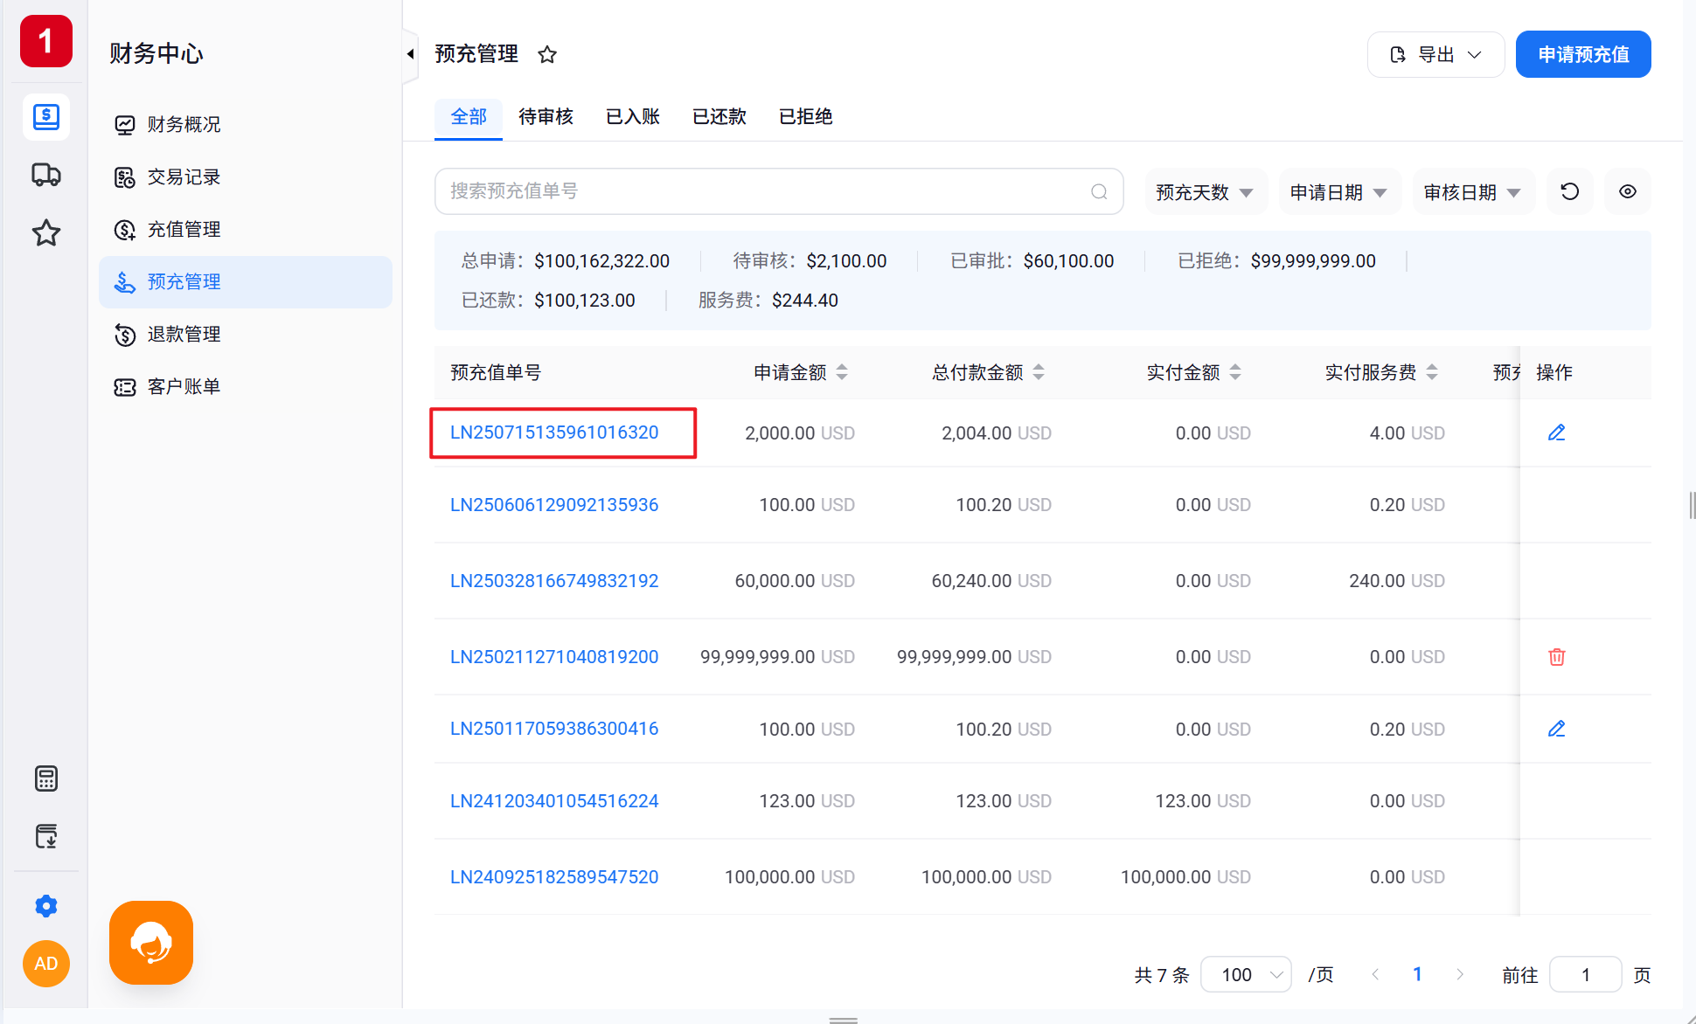Viewport: 1696px width, 1024px height.
Task: Go to the previous page arrow
Action: [1376, 974]
